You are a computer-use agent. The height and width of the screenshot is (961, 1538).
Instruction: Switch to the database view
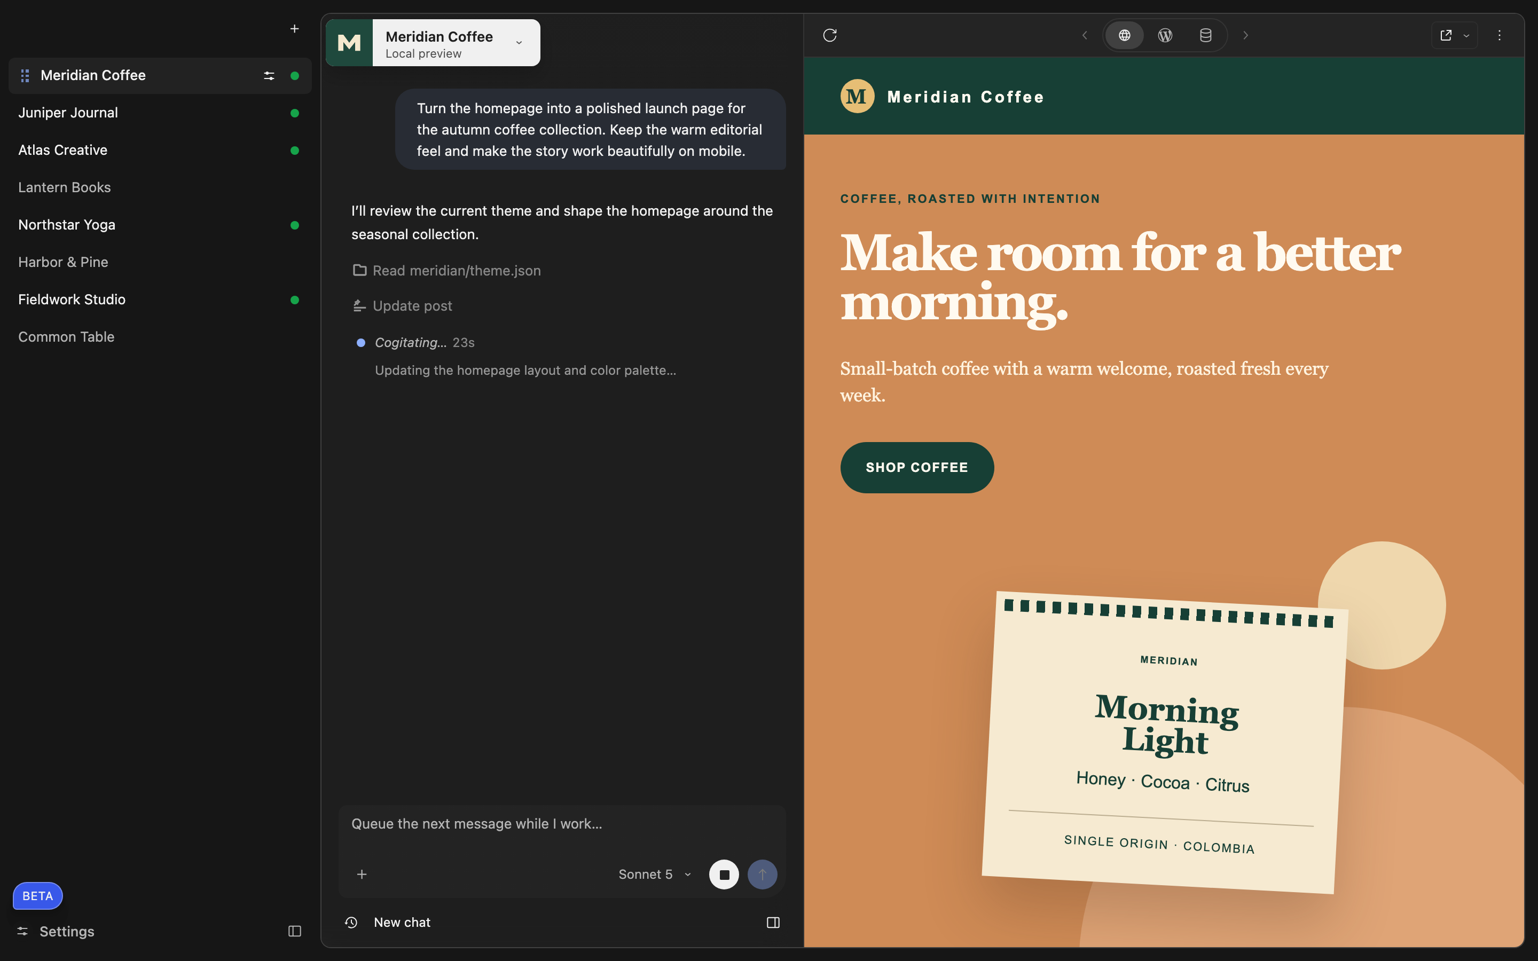(x=1205, y=35)
